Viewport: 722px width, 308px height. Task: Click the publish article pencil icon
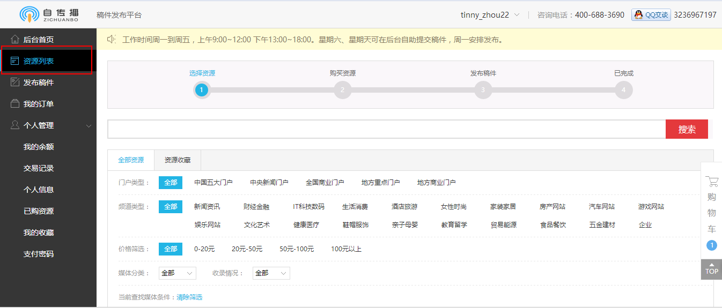tap(15, 82)
